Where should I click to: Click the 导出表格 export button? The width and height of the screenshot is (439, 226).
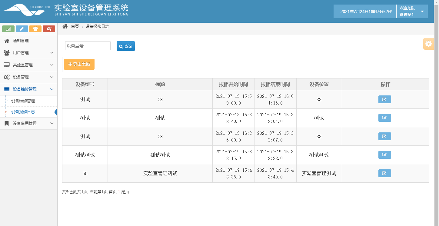pos(79,64)
